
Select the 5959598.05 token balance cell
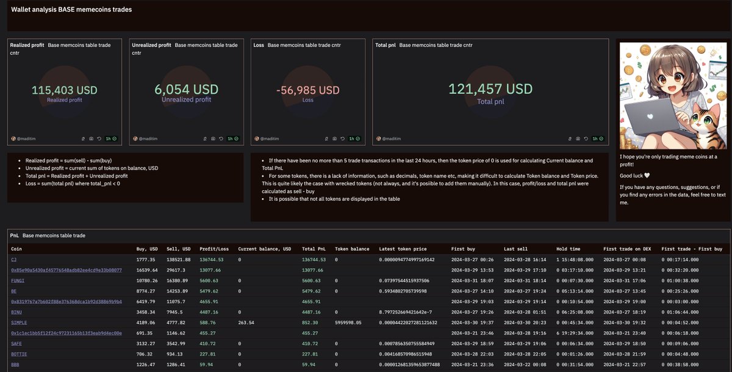(x=348, y=322)
